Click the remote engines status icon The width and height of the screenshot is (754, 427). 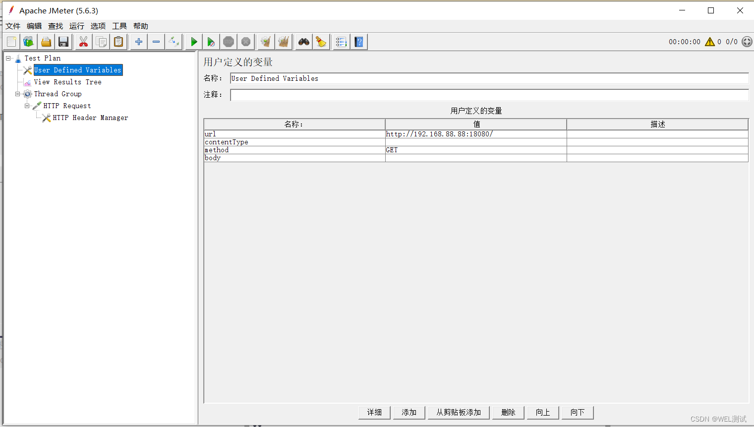coord(747,42)
